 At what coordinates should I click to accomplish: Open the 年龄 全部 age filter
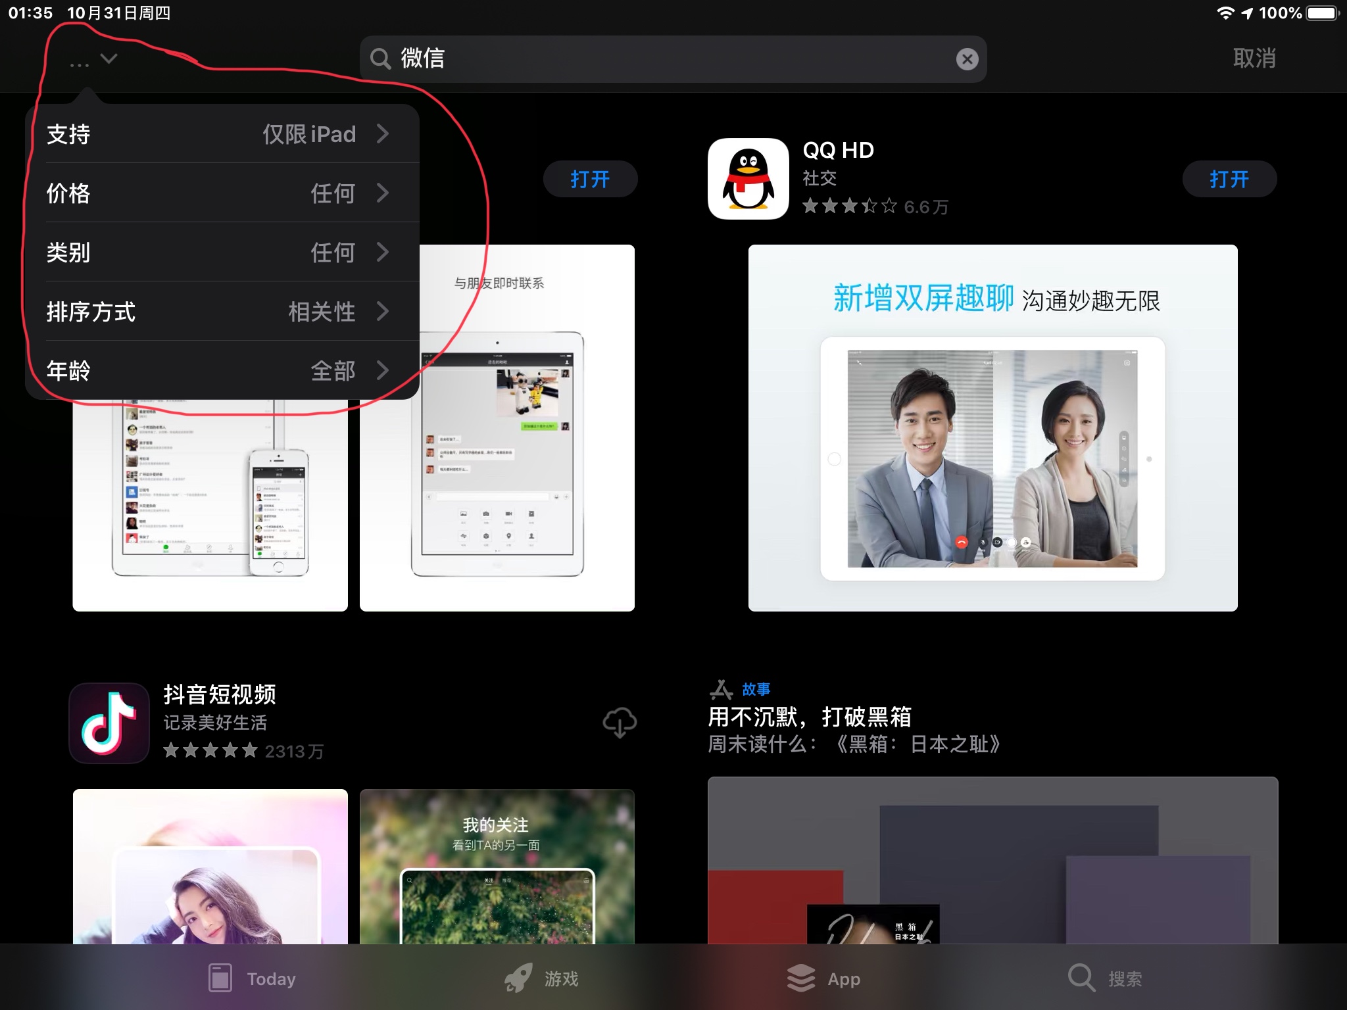[224, 371]
